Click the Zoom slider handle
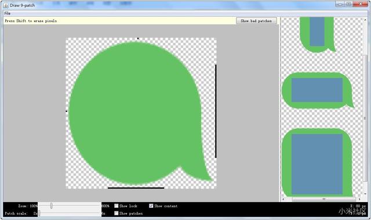 click(x=51, y=206)
